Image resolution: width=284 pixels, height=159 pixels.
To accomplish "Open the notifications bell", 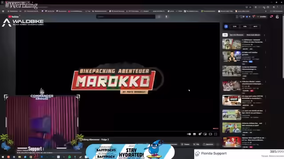I will (271, 17).
